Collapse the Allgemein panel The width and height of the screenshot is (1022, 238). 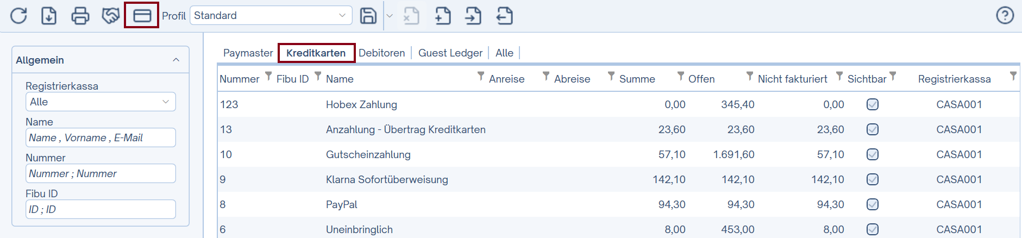pos(175,60)
